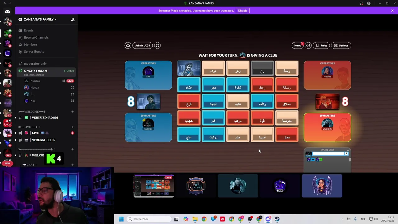Open WPS Office from the taskbar
This screenshot has width=398, height=224.
click(222, 219)
